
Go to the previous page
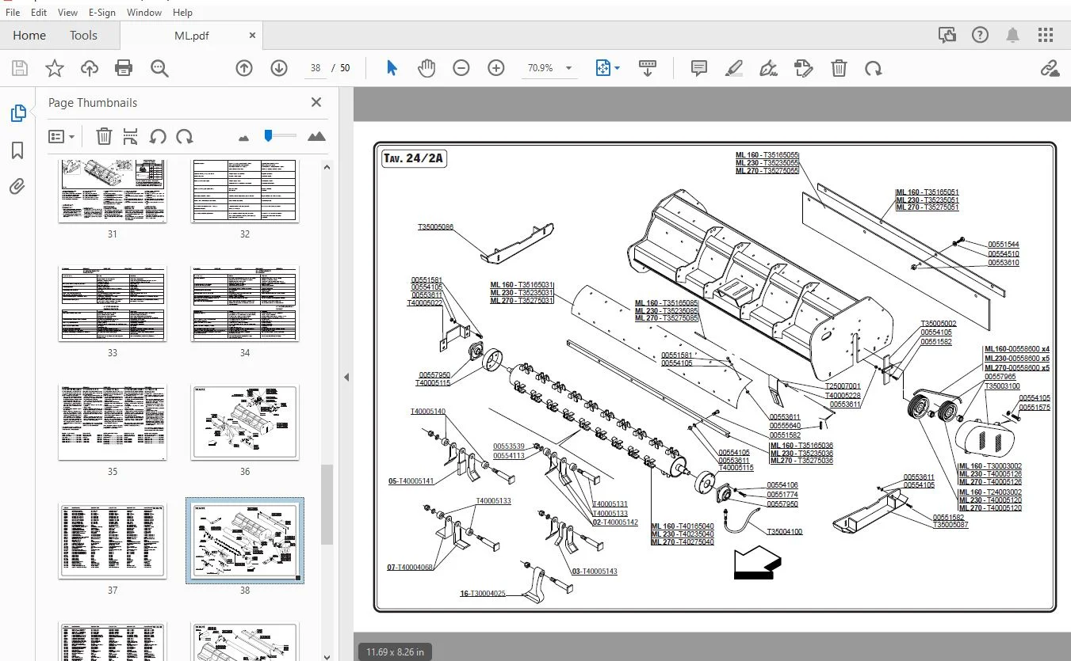244,68
